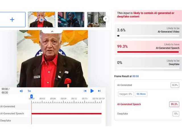
Task: Play the video with the play button
Action: [x=92, y=91]
